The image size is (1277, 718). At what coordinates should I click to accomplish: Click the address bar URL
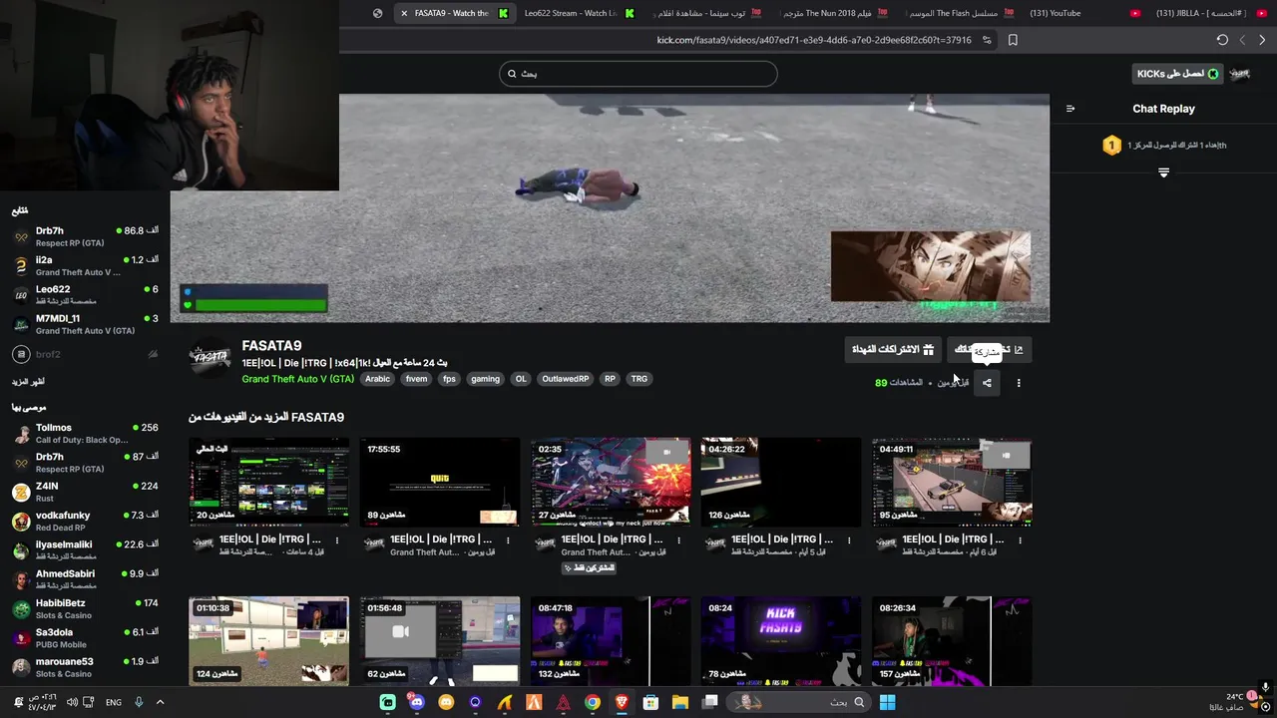click(x=813, y=40)
